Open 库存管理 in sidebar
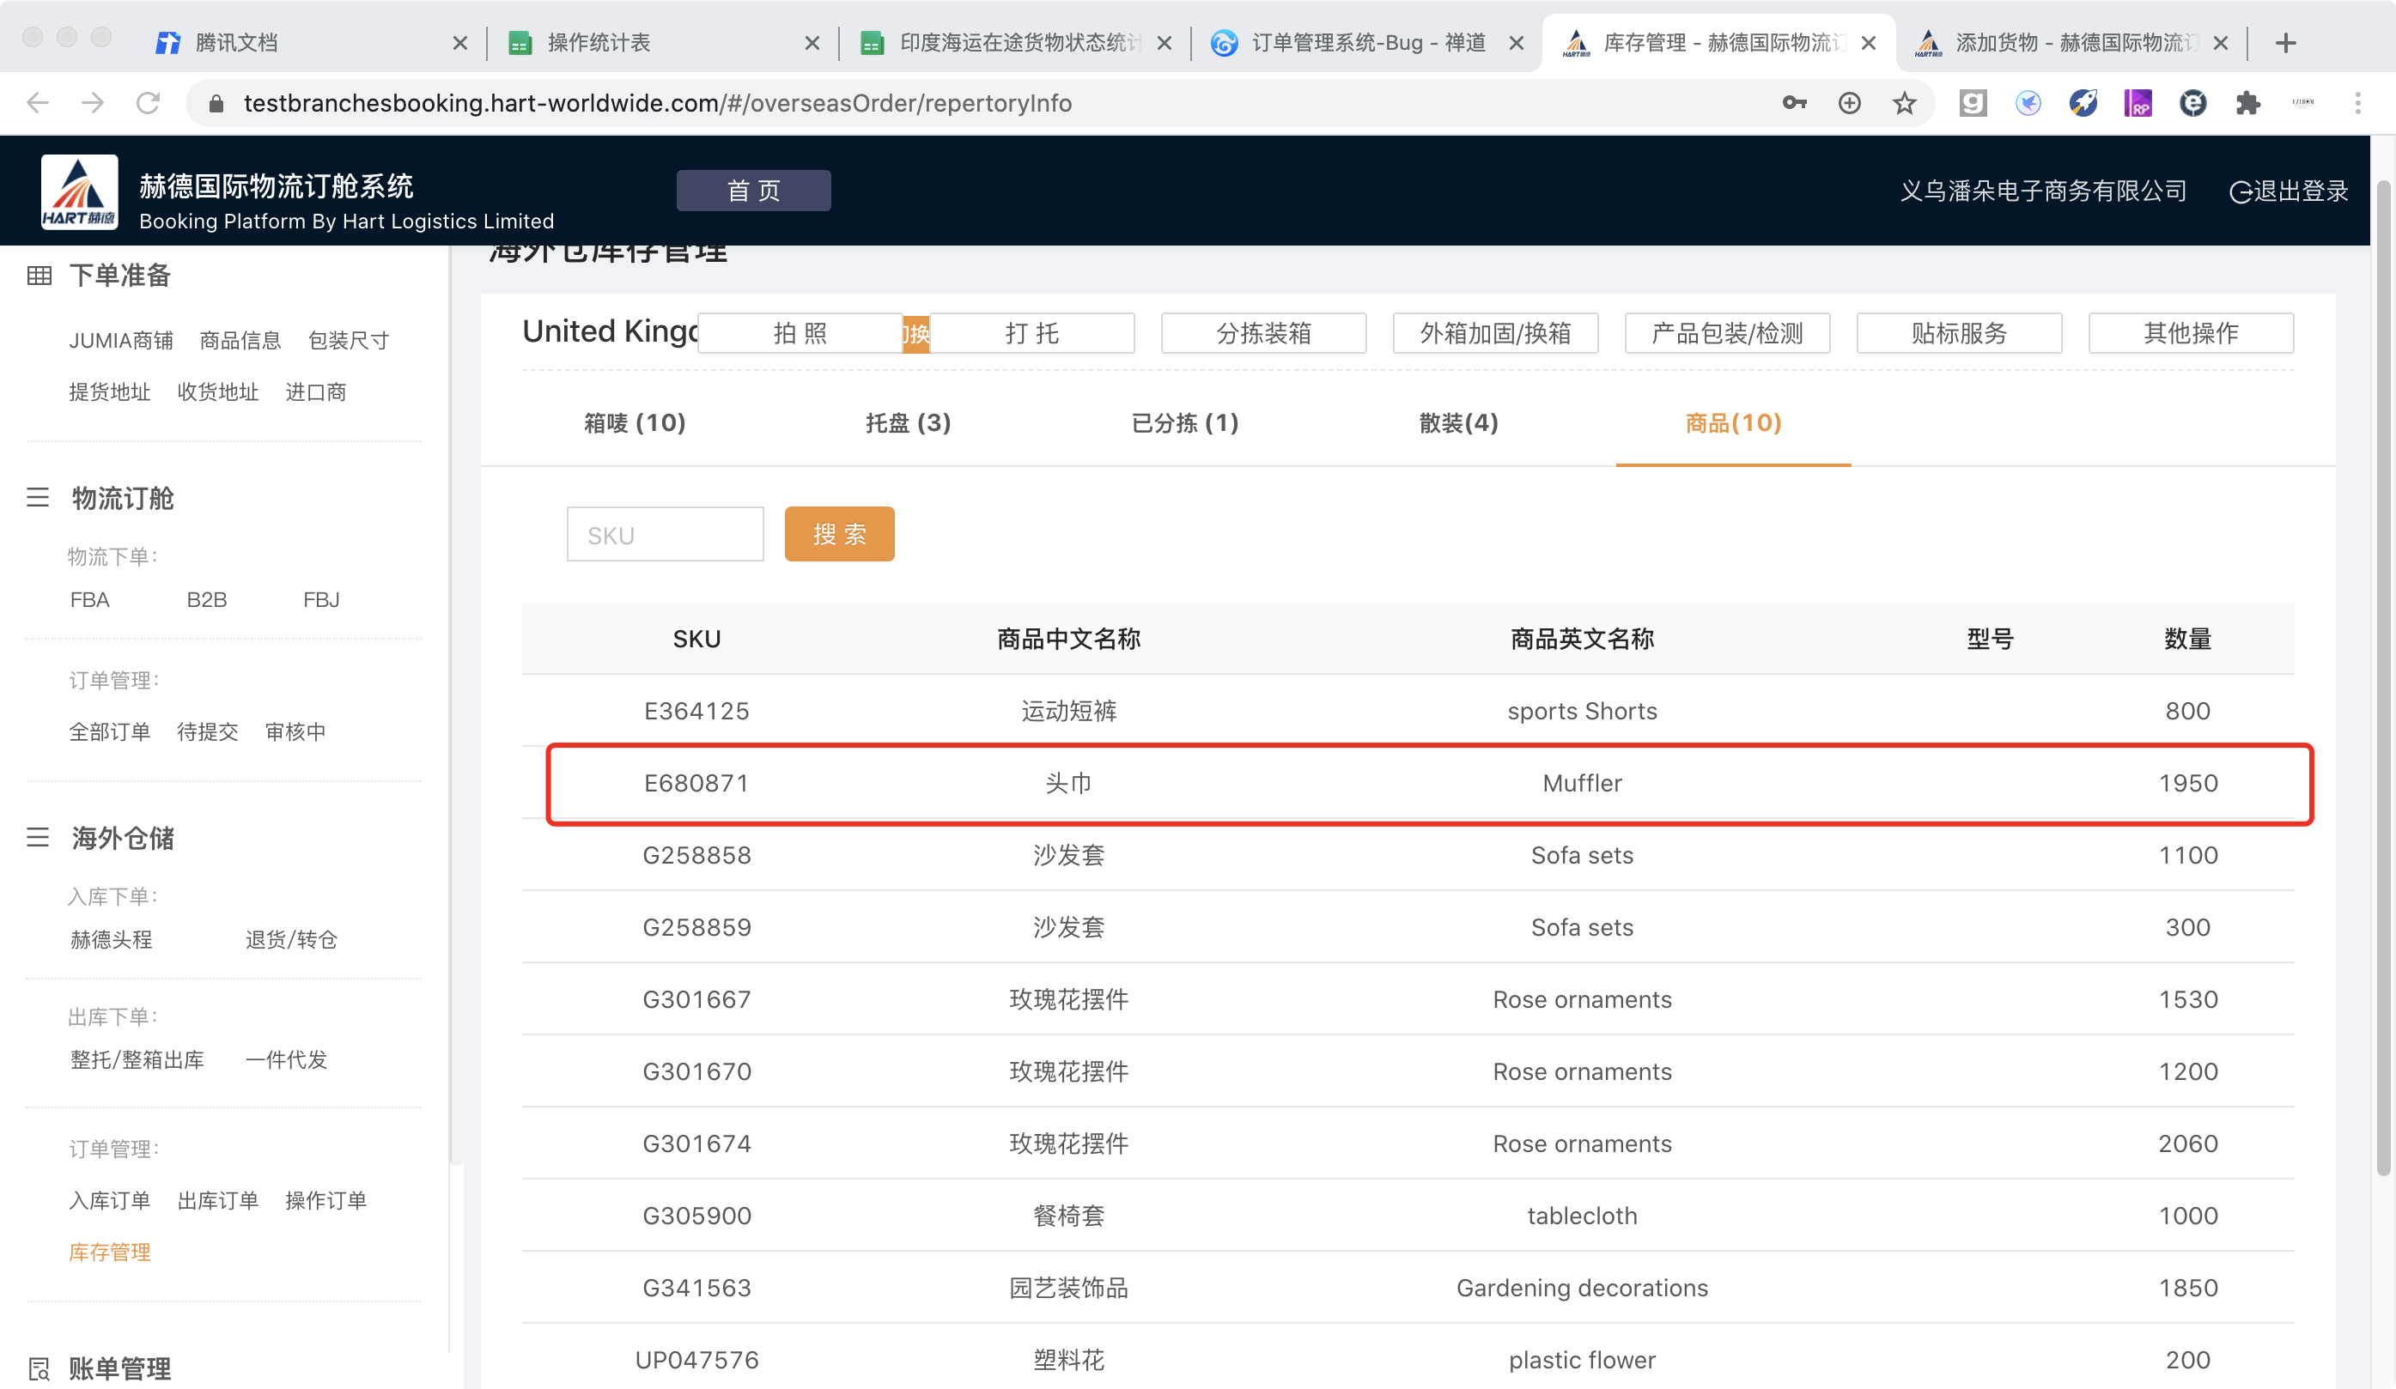Image resolution: width=2396 pixels, height=1389 pixels. point(109,1253)
